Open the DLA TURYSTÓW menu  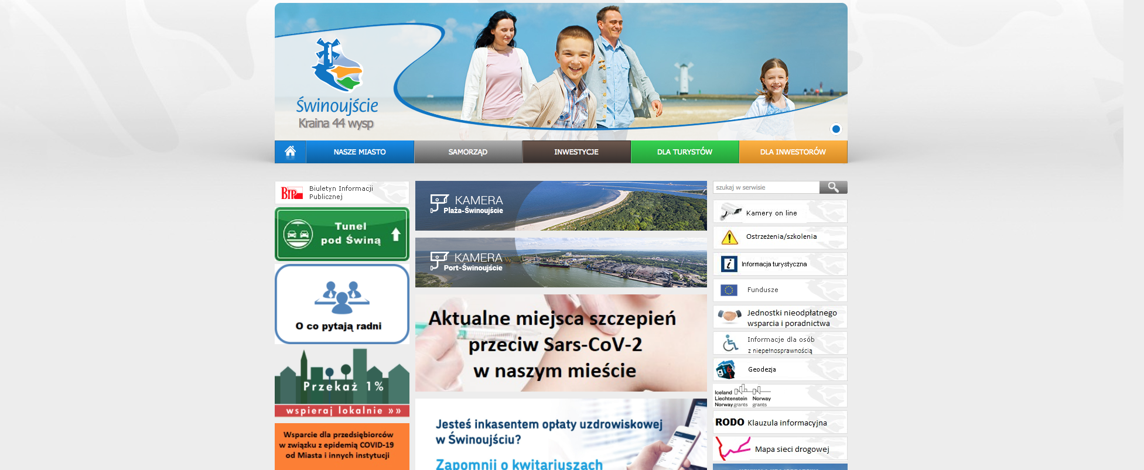pos(684,152)
